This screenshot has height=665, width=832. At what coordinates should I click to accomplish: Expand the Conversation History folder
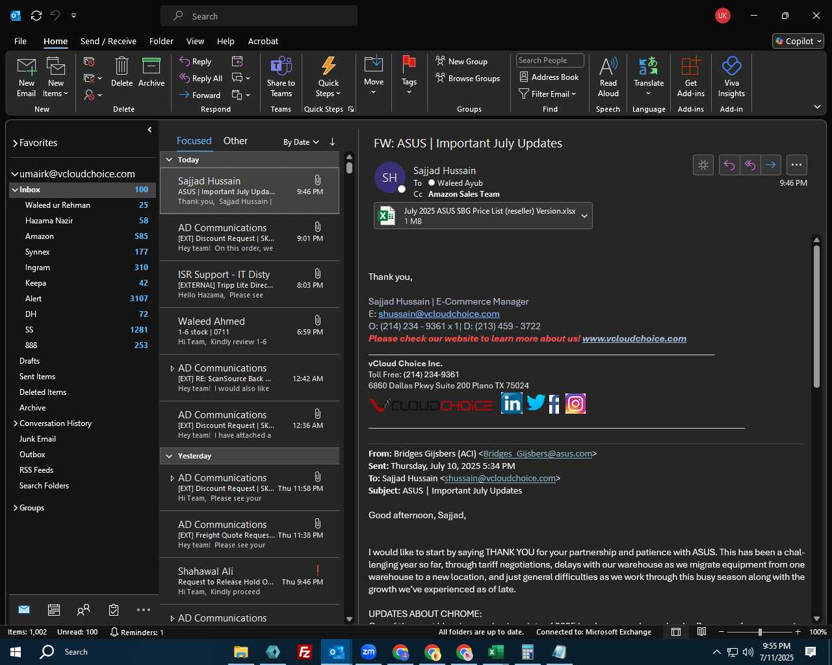[x=15, y=423]
